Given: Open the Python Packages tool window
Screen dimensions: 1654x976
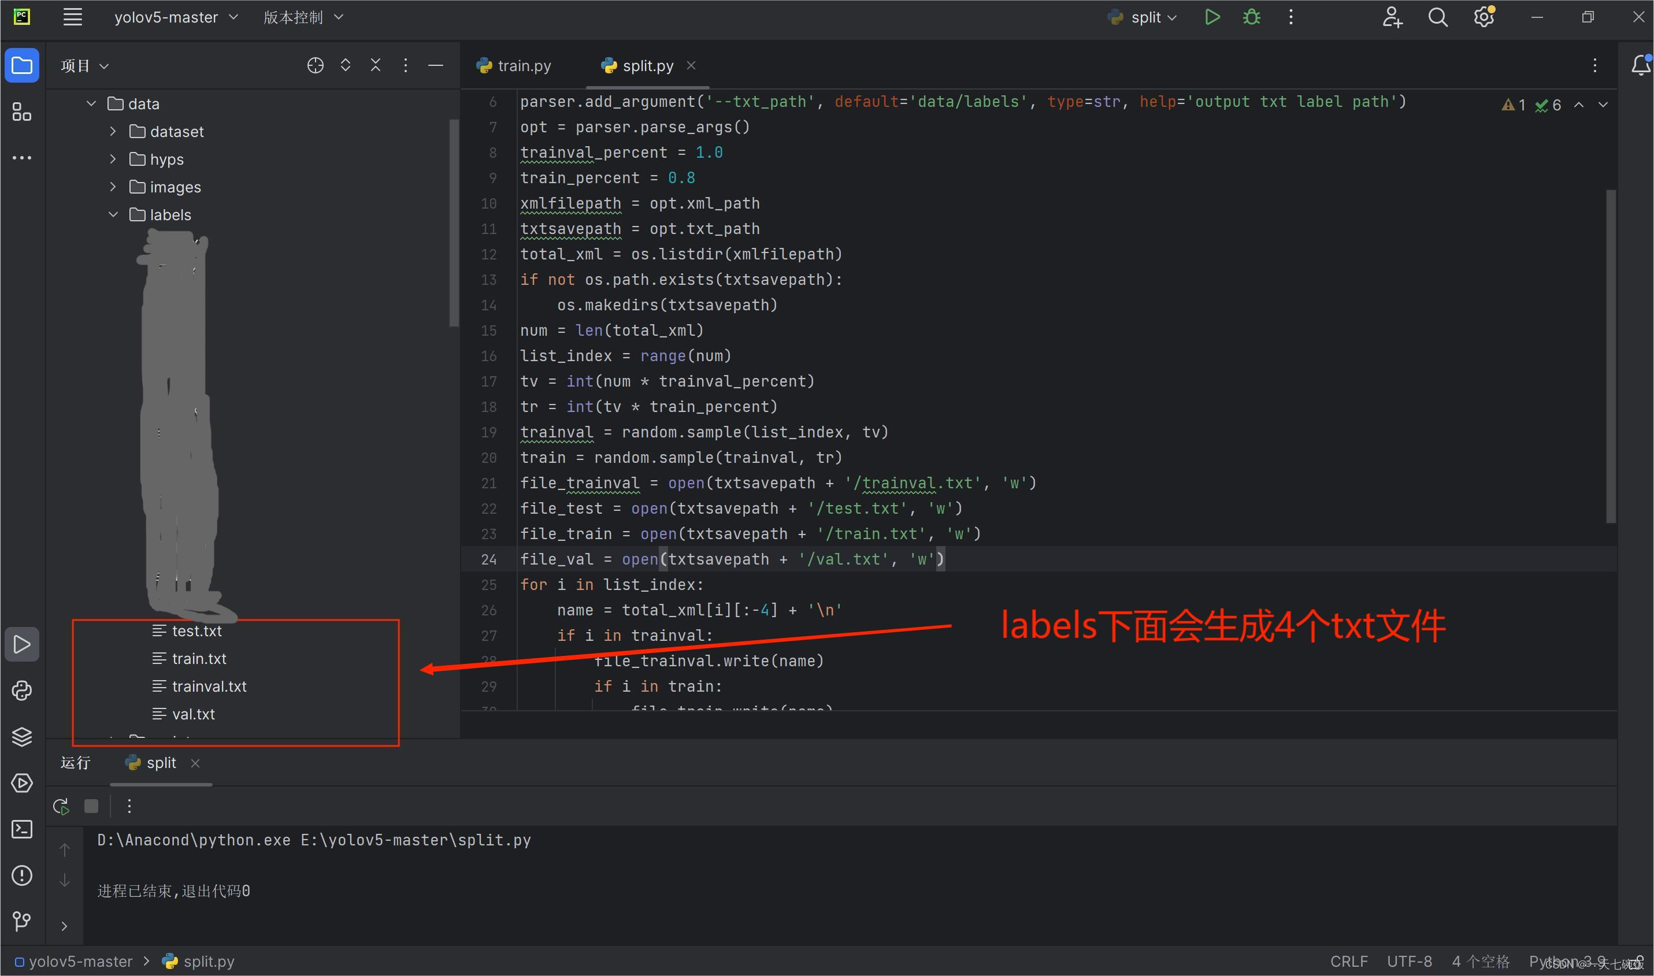Looking at the screenshot, I should (22, 737).
